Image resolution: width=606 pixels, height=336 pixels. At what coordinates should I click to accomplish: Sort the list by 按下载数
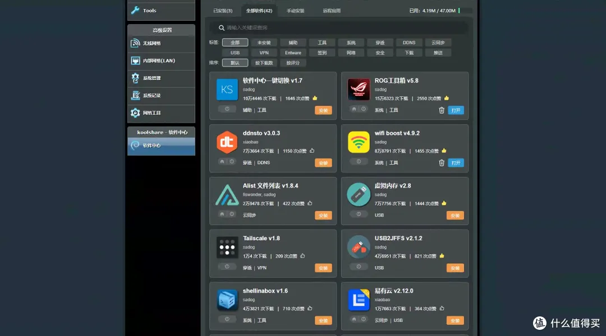(264, 63)
